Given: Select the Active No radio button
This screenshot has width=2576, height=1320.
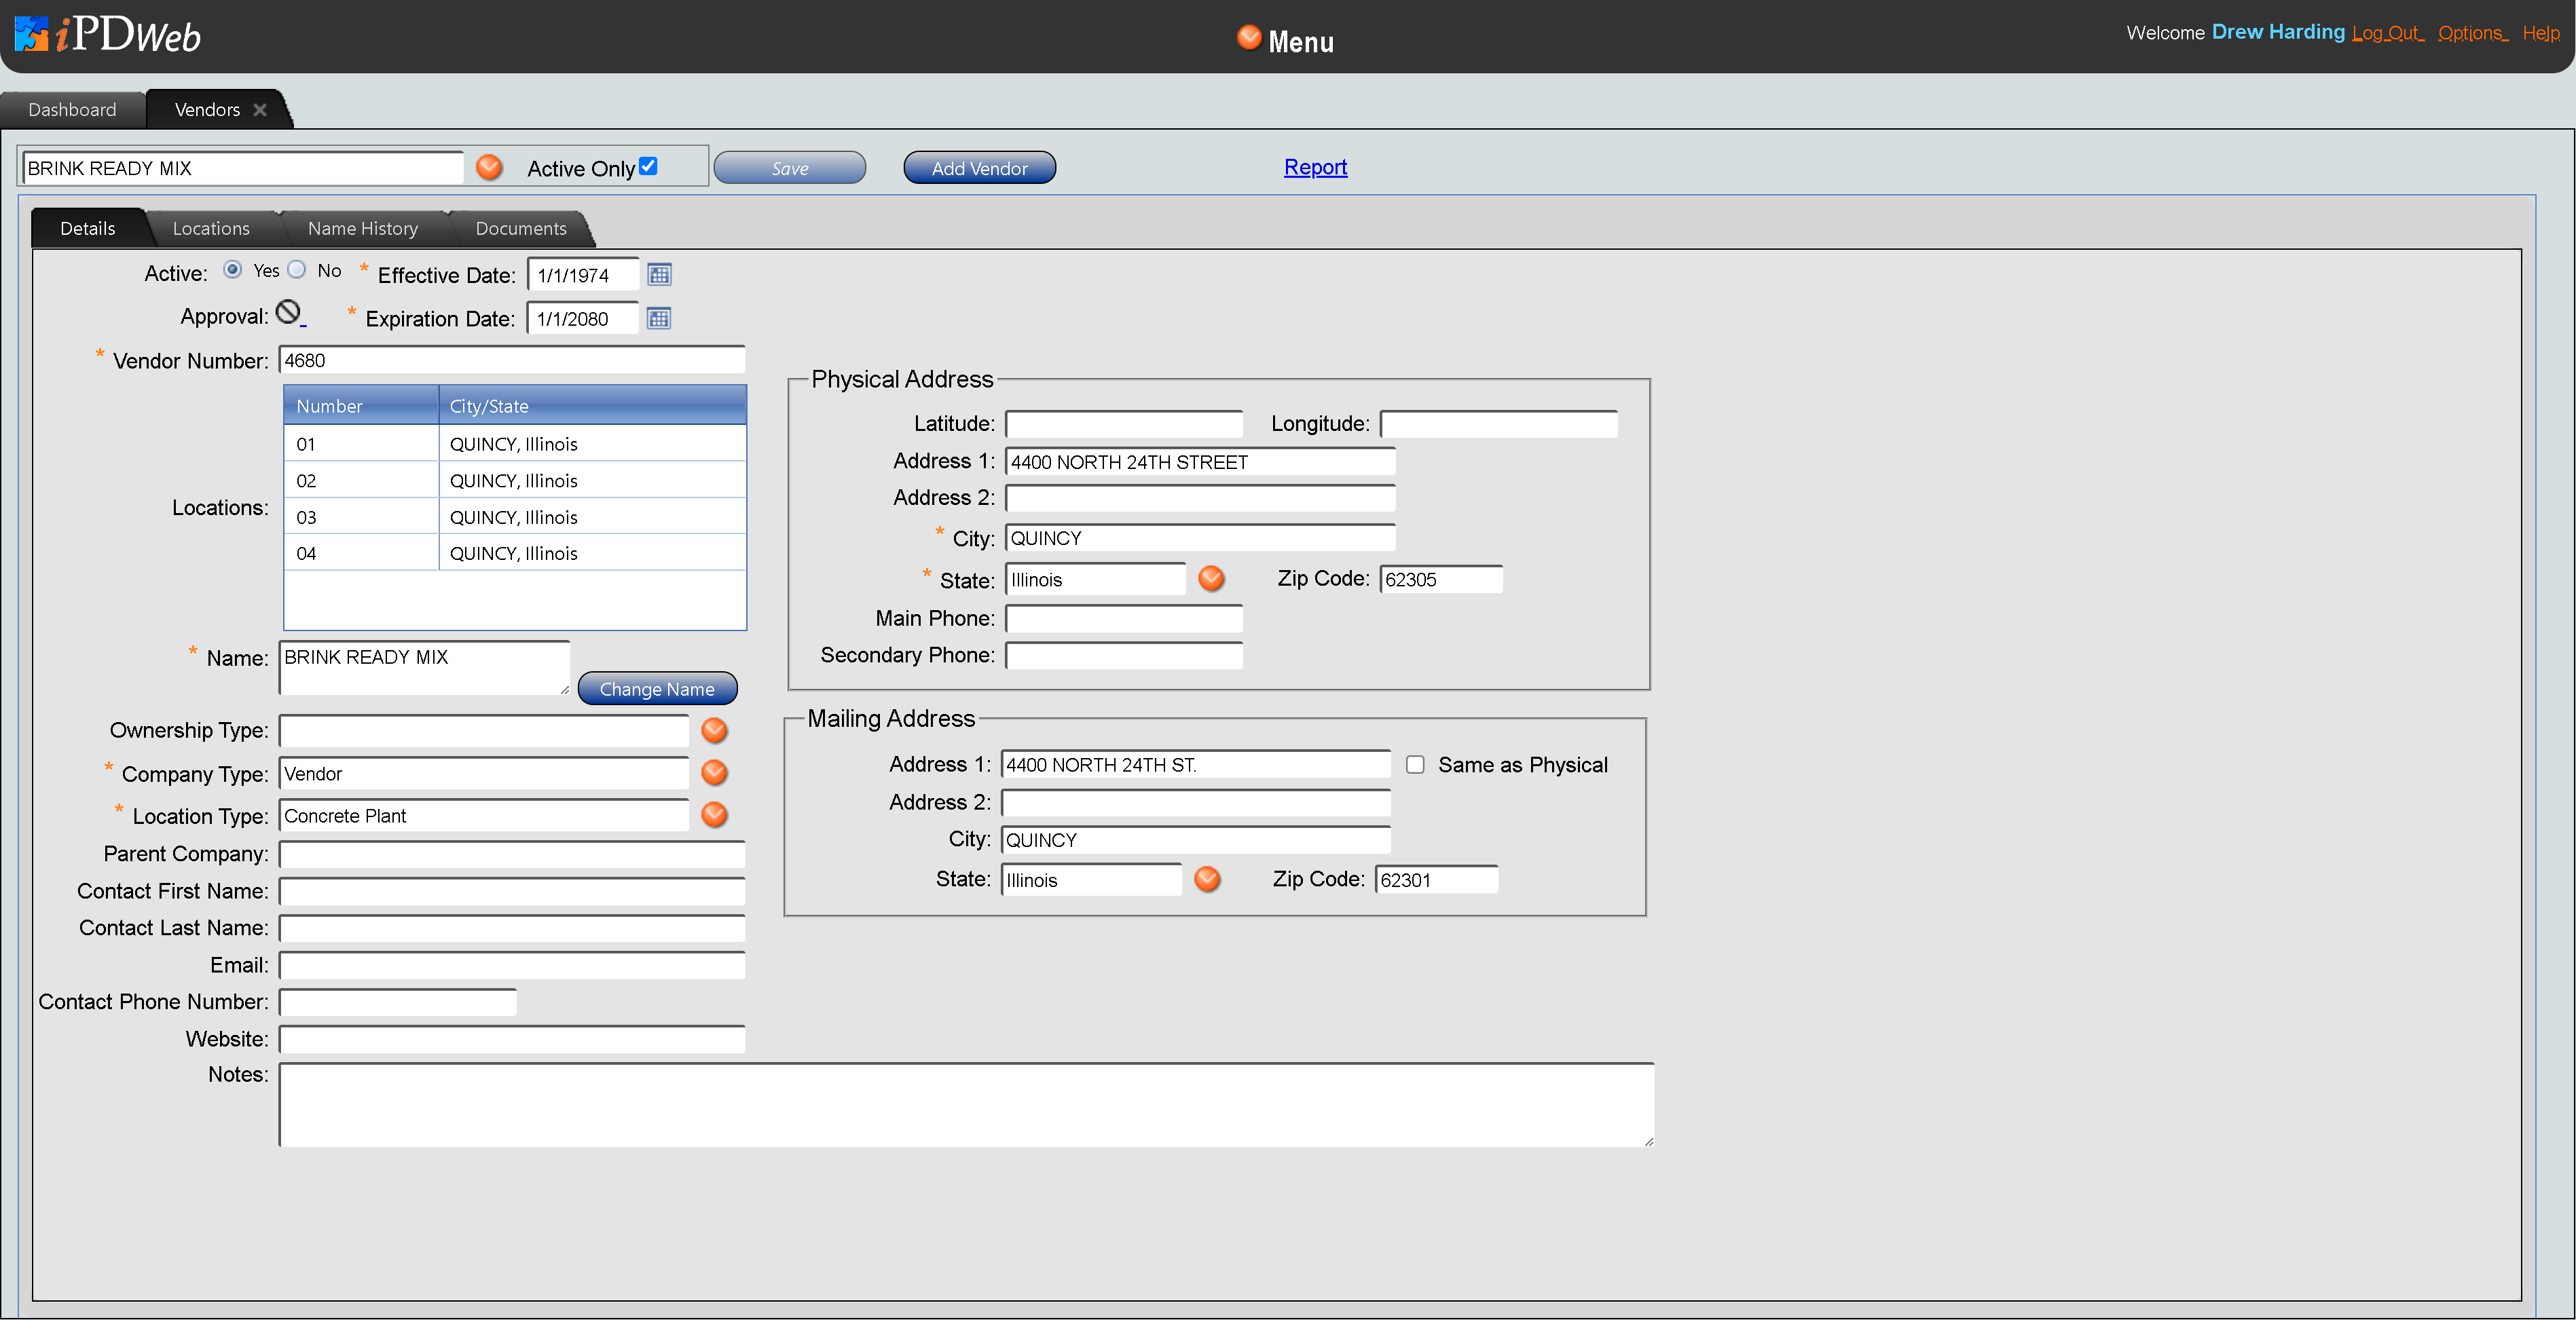Looking at the screenshot, I should (x=297, y=270).
